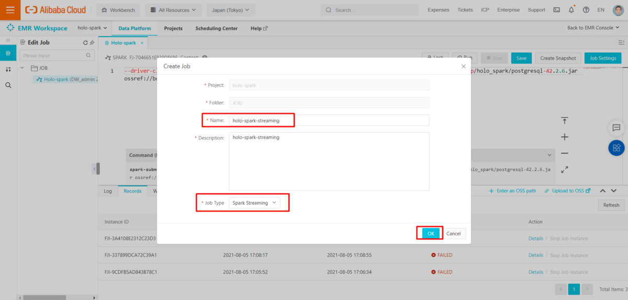Go to pagination page 1

(574, 289)
